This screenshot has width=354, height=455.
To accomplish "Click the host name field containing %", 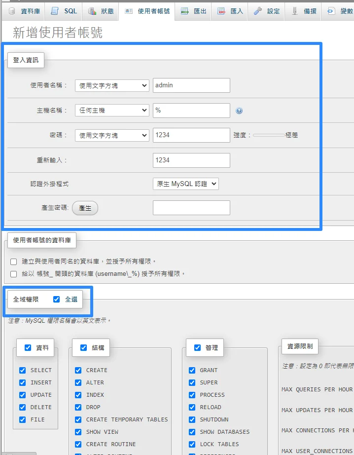I will click(x=191, y=110).
